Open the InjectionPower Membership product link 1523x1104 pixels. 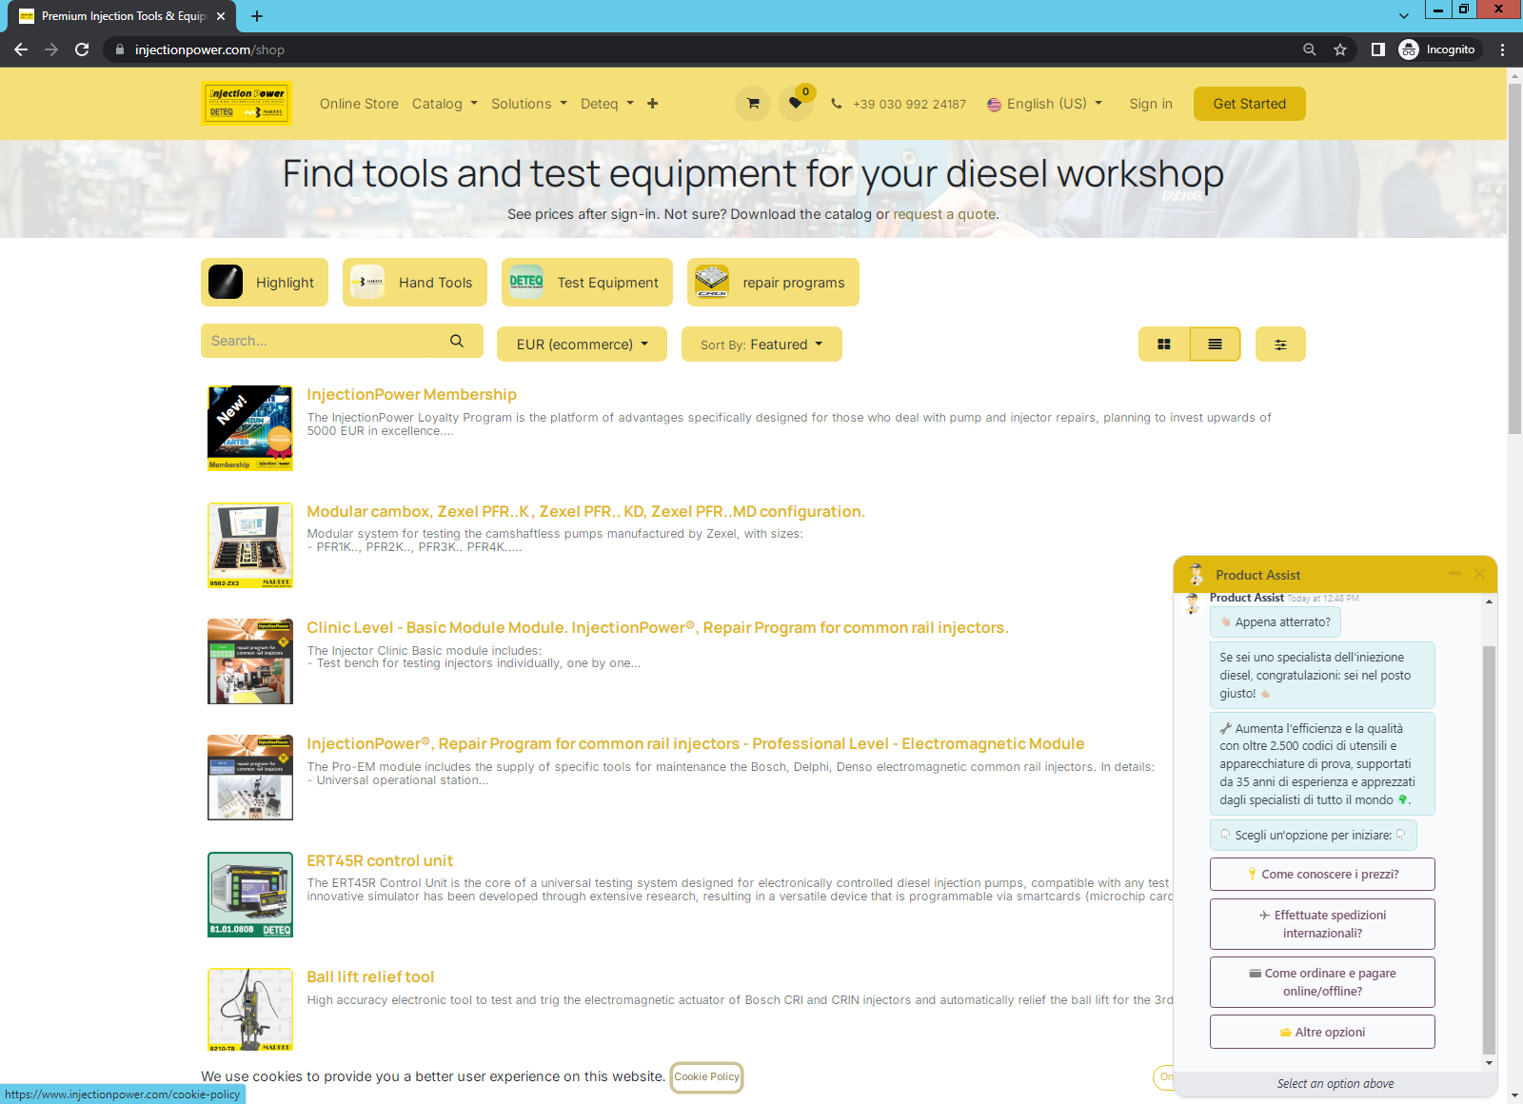coord(411,395)
